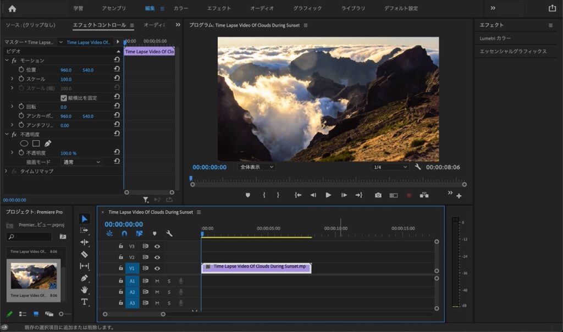563x332 pixels.
Task: Open Source panel tab
Action: tap(31, 25)
